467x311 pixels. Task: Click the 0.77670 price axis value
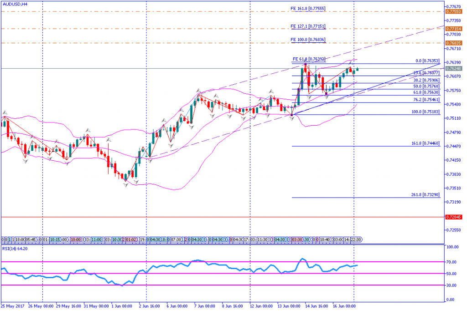coord(454,6)
